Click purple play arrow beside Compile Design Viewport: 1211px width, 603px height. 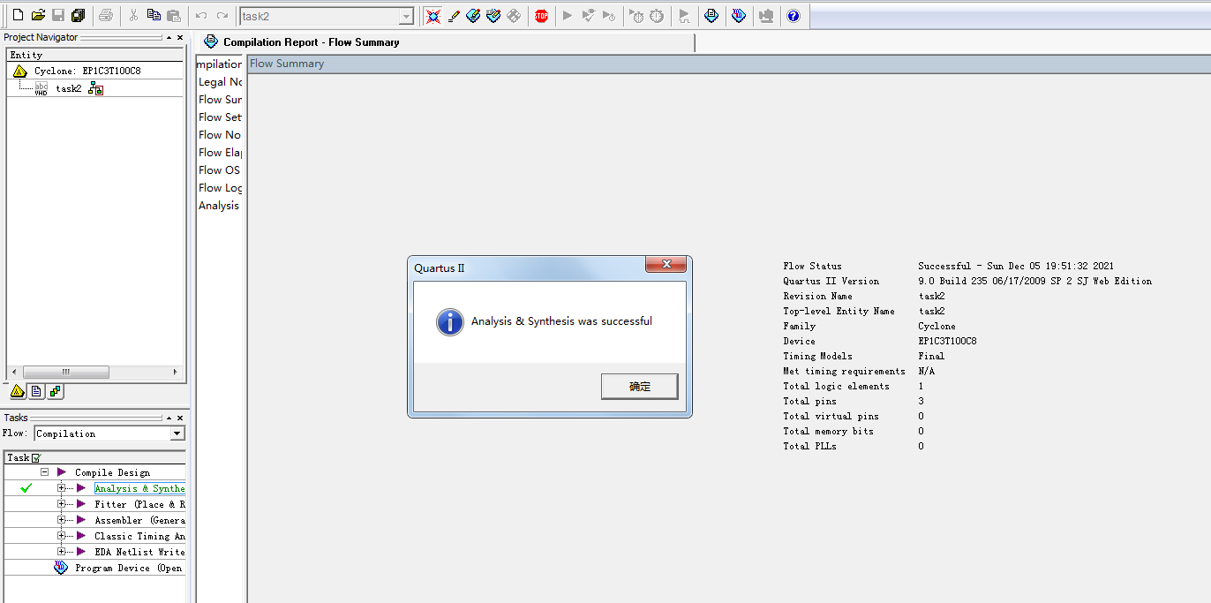click(x=62, y=472)
